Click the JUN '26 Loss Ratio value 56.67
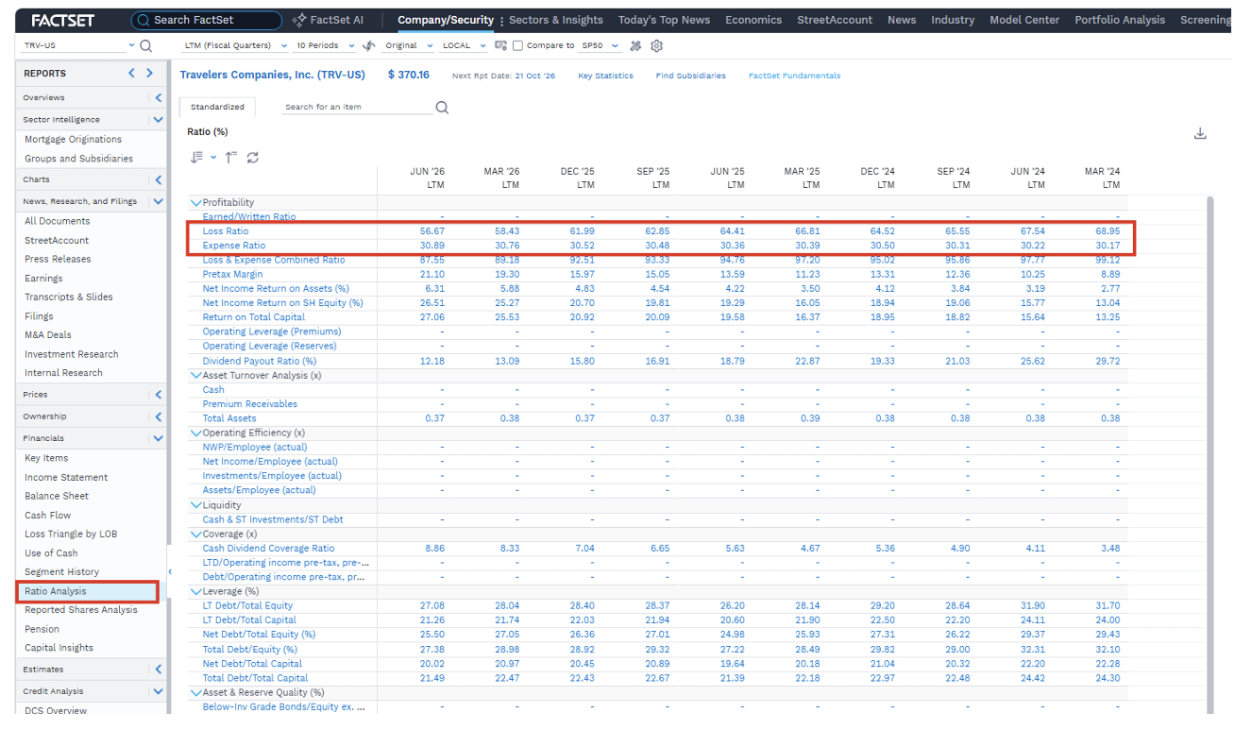The width and height of the screenshot is (1235, 730). click(x=432, y=231)
